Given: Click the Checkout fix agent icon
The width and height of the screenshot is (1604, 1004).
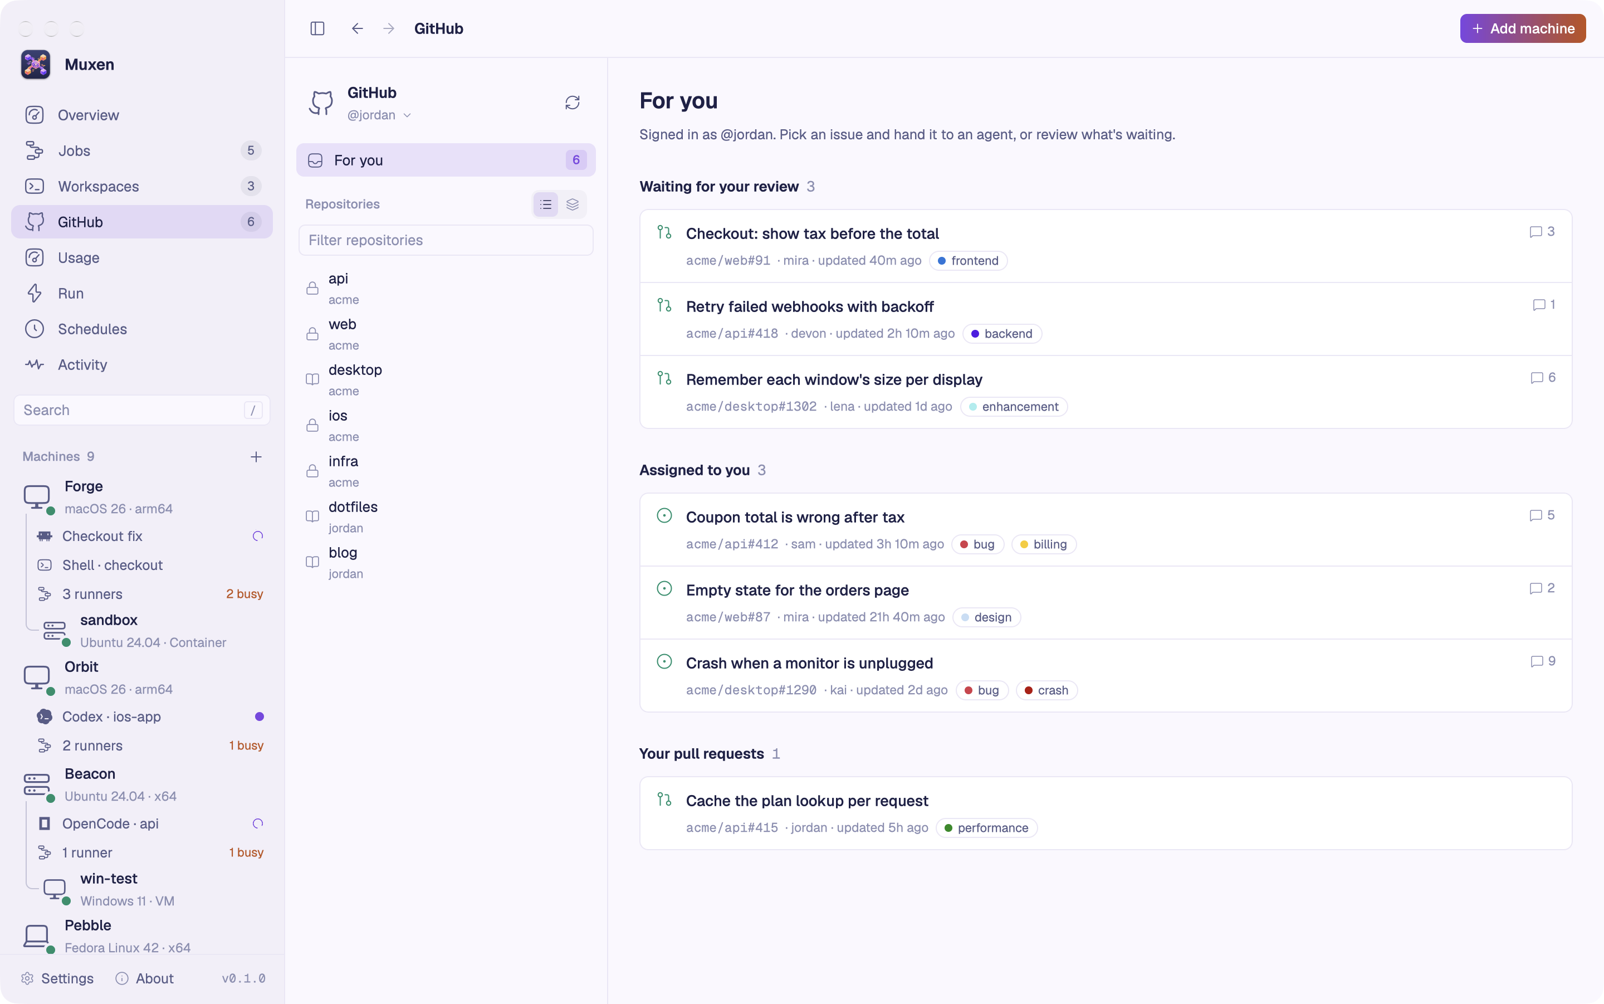Looking at the screenshot, I should coord(45,536).
